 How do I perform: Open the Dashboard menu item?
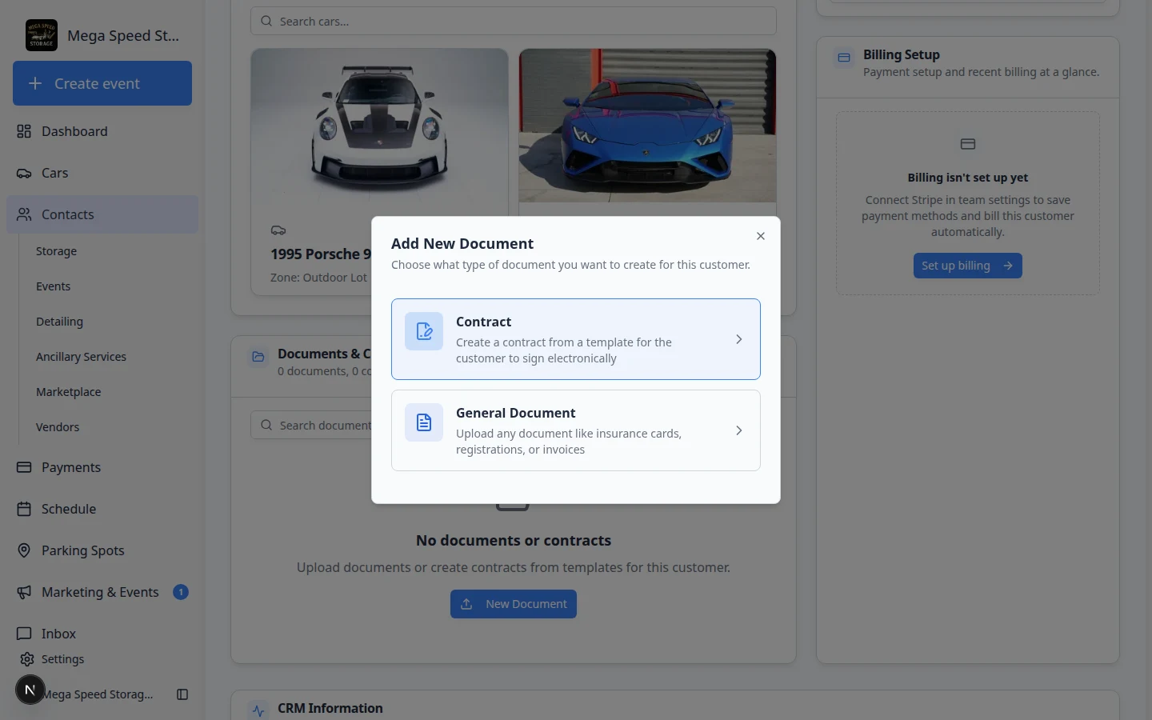click(x=102, y=131)
